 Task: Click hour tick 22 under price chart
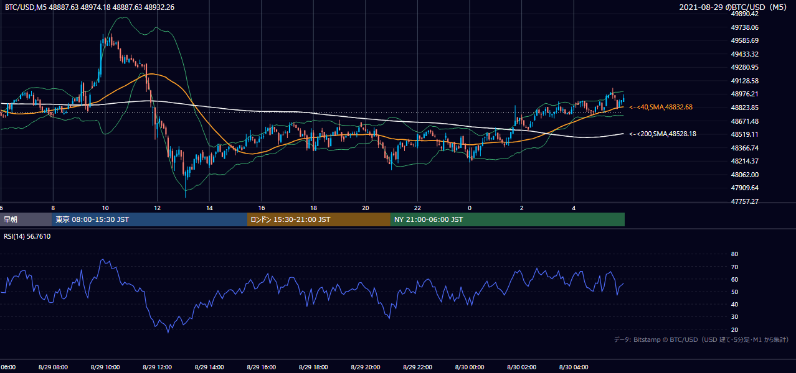coord(418,208)
